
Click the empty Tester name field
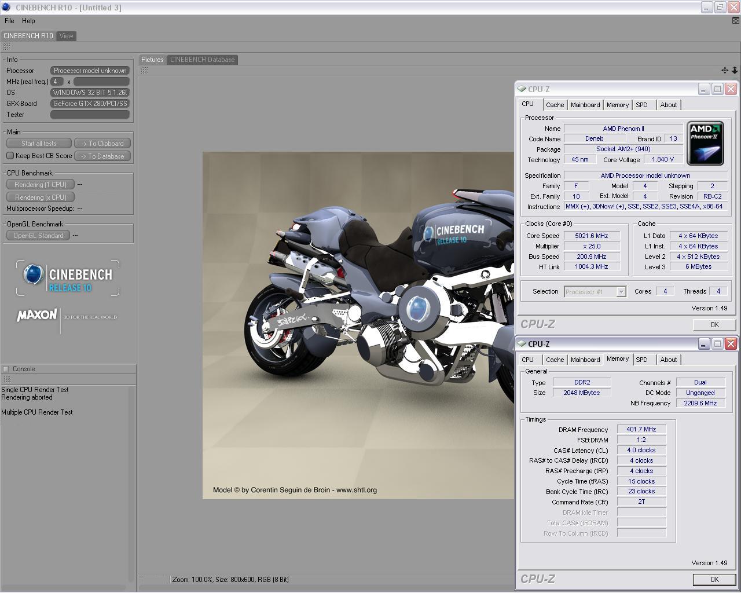tap(90, 115)
